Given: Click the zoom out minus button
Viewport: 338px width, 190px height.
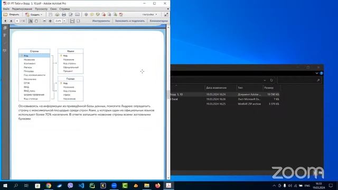Looking at the screenshot, I should click(44, 21).
